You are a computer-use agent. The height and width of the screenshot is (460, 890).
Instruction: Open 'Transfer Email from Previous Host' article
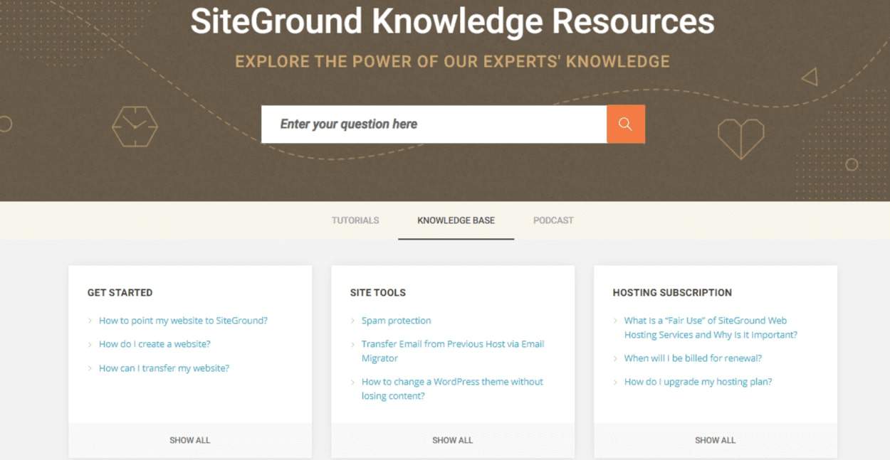tap(453, 351)
